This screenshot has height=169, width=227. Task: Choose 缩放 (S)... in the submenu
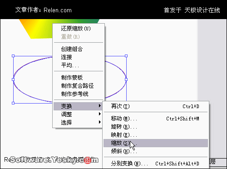156,143
